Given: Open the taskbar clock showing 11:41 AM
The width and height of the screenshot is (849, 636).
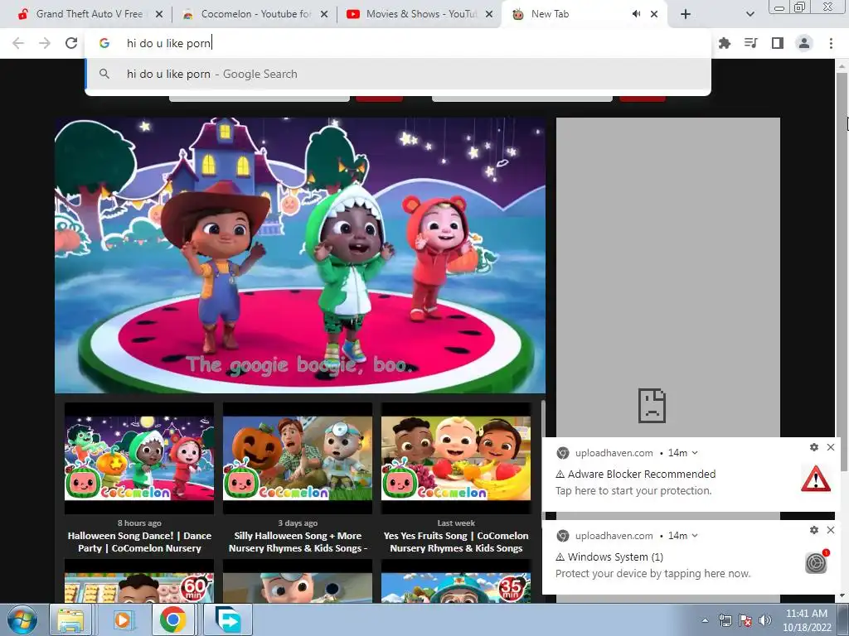Looking at the screenshot, I should (806, 620).
